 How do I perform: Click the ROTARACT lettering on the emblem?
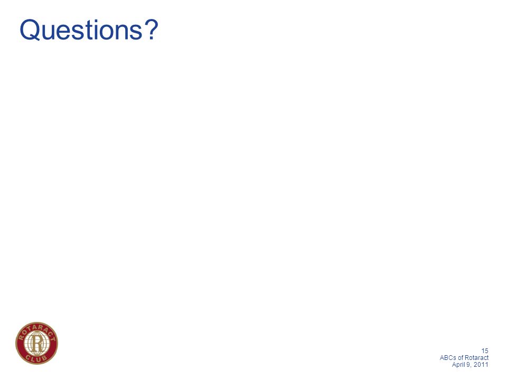(37, 331)
